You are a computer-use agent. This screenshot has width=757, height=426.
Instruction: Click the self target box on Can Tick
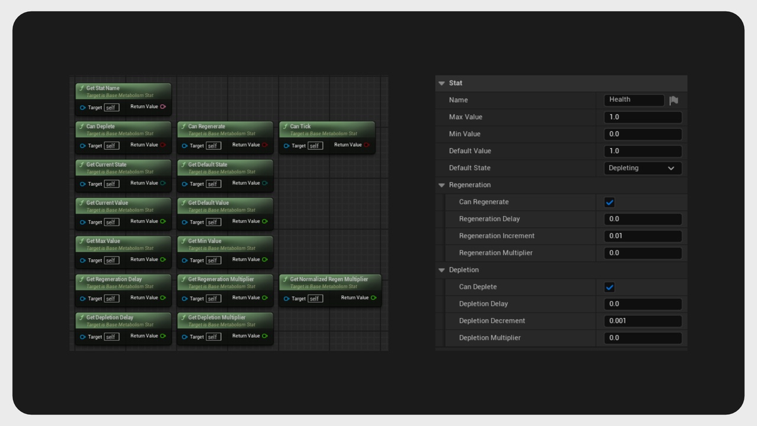click(315, 146)
